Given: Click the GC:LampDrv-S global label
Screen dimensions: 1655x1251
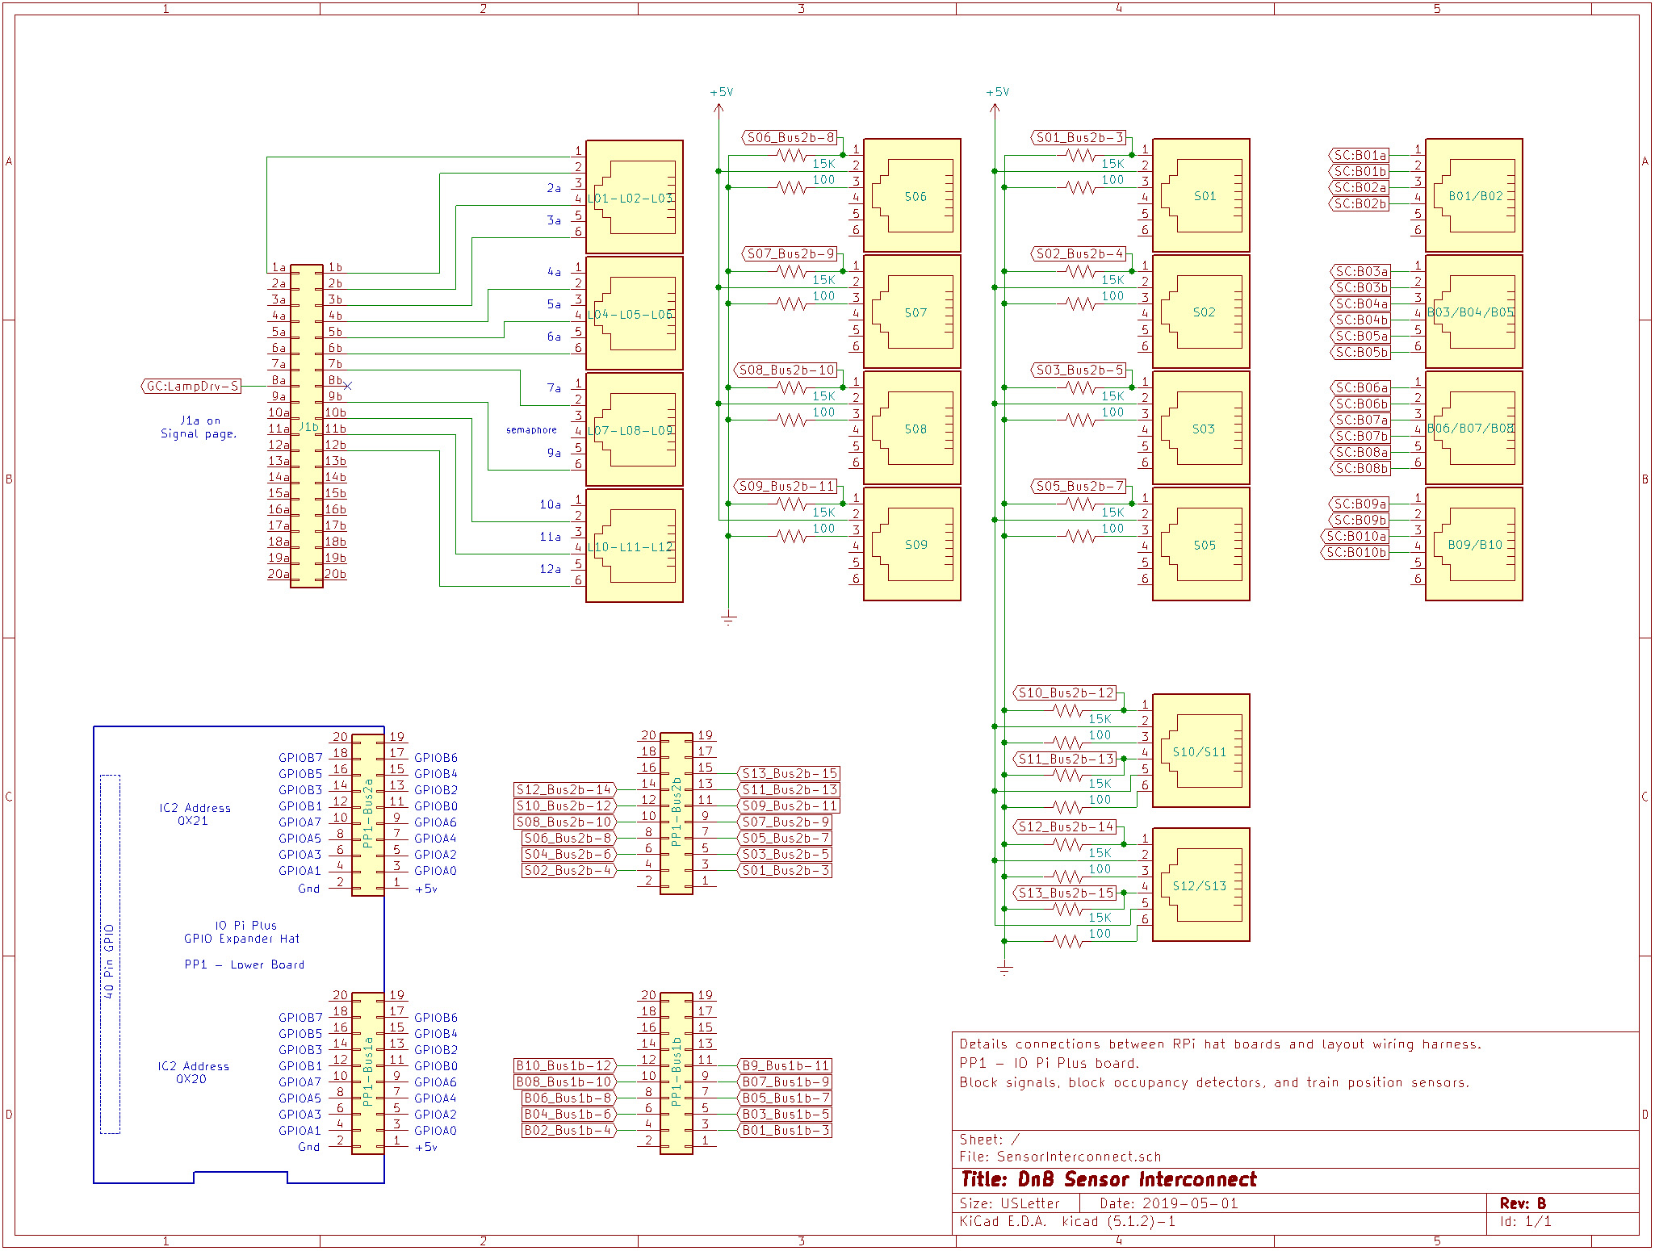Looking at the screenshot, I should click(192, 386).
